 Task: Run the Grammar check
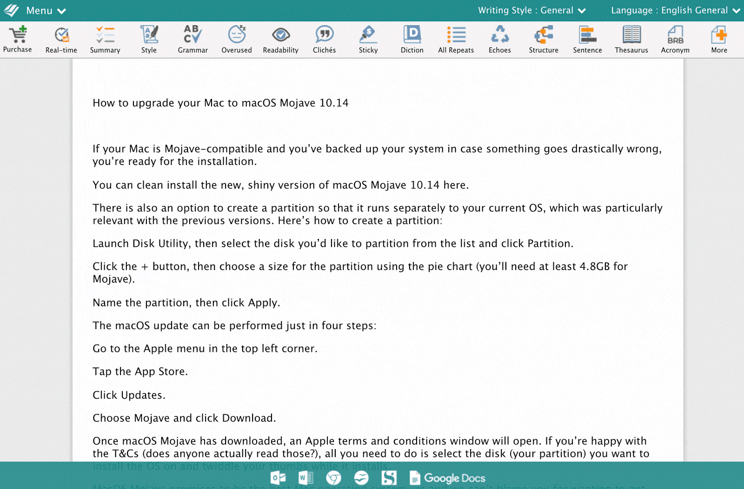pyautogui.click(x=193, y=40)
